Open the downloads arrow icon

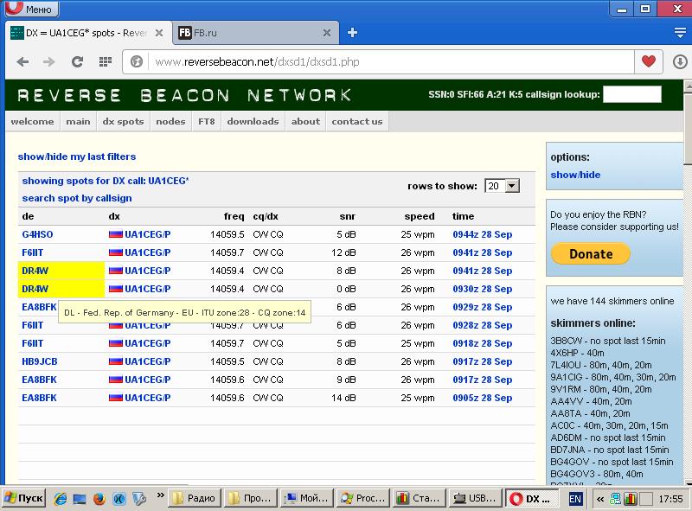pyautogui.click(x=680, y=61)
